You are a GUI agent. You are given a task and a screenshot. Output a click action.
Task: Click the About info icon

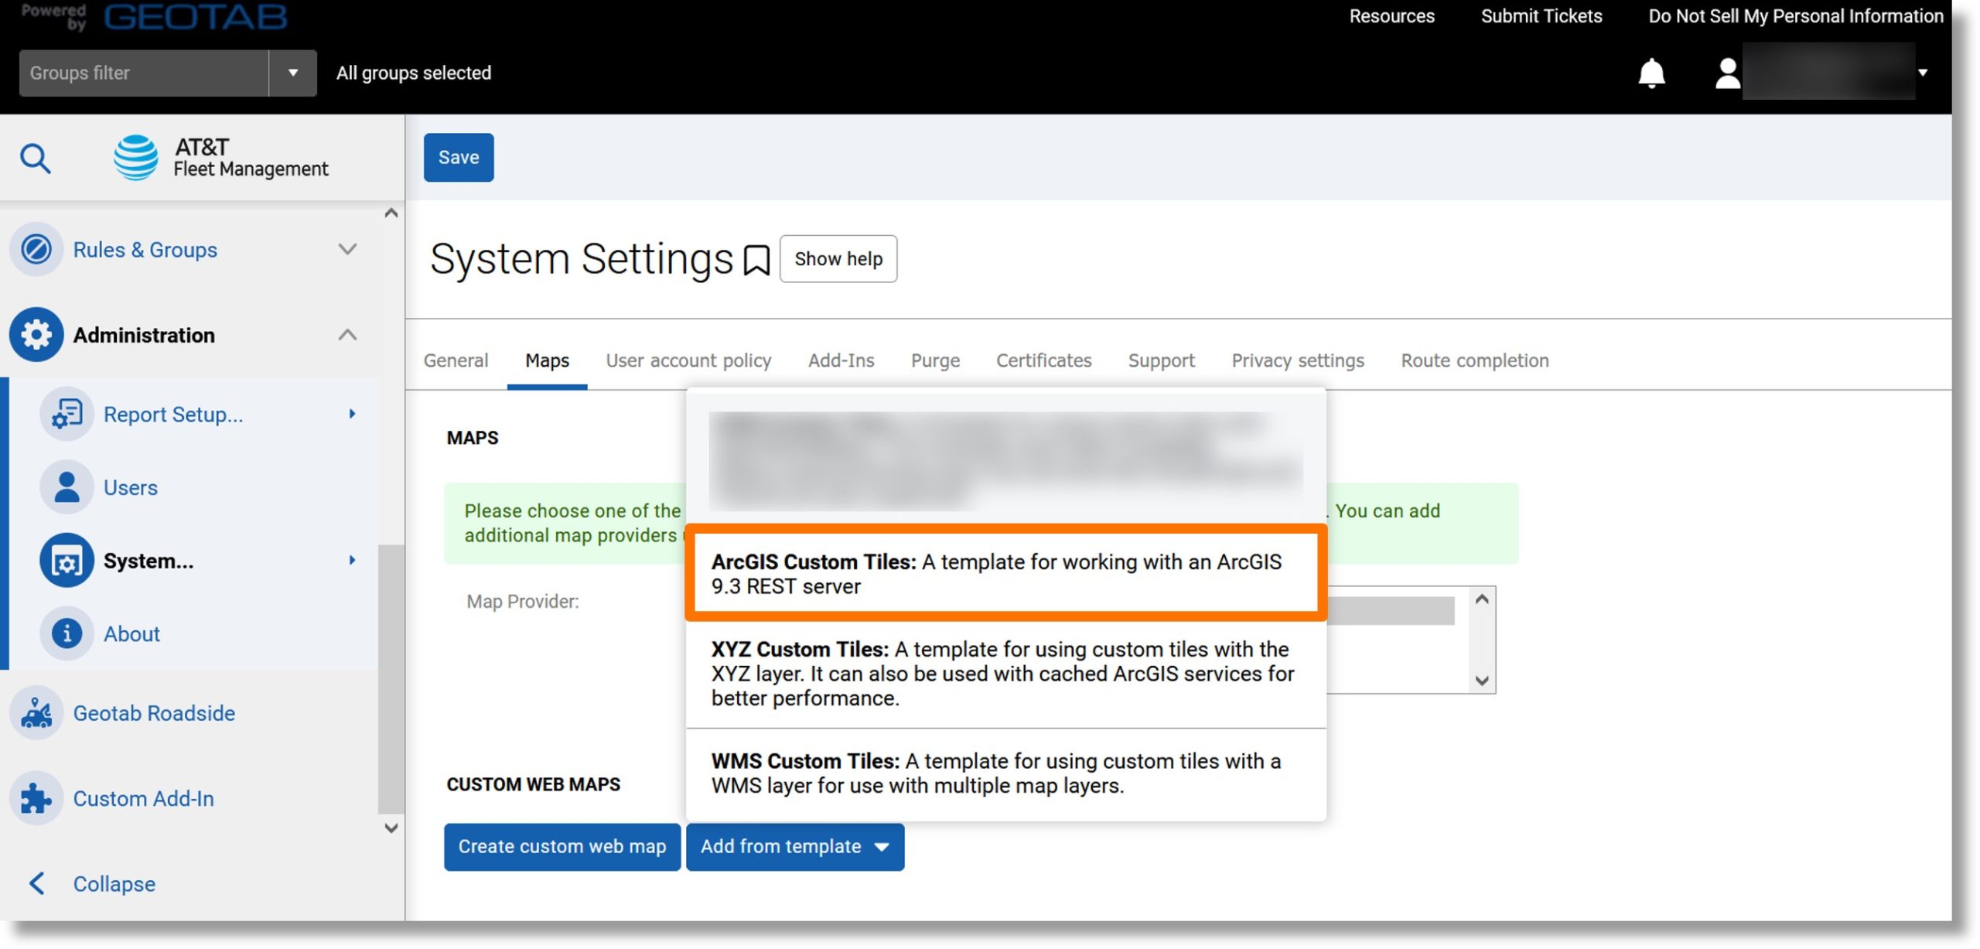tap(67, 633)
